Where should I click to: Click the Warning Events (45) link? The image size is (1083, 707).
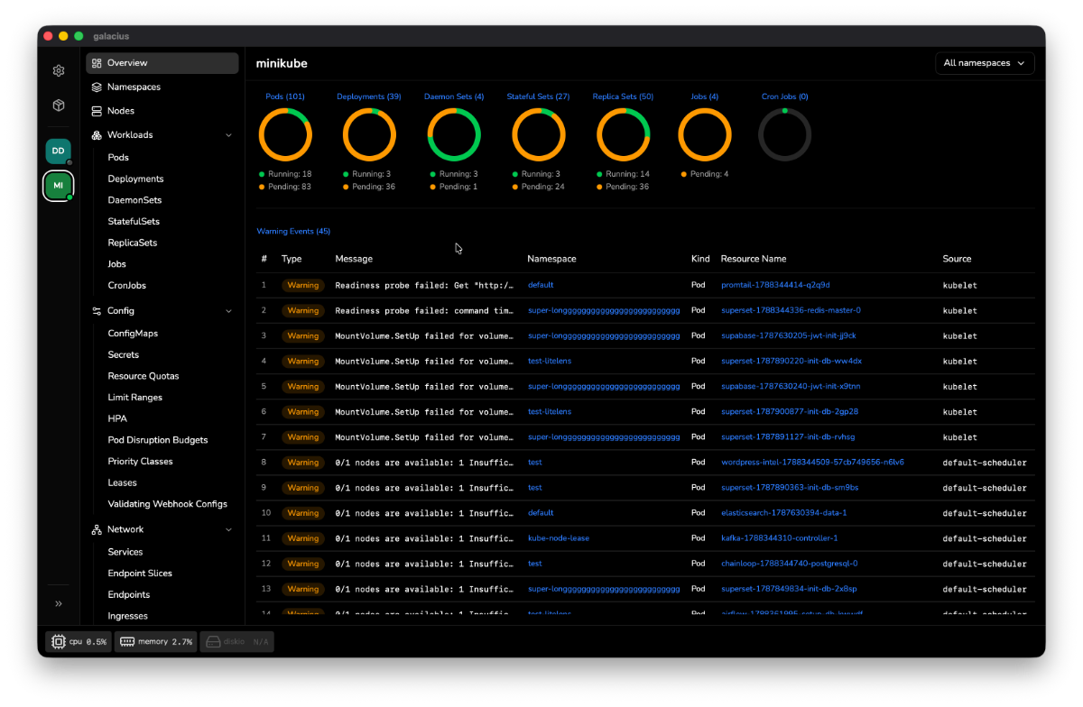click(293, 232)
